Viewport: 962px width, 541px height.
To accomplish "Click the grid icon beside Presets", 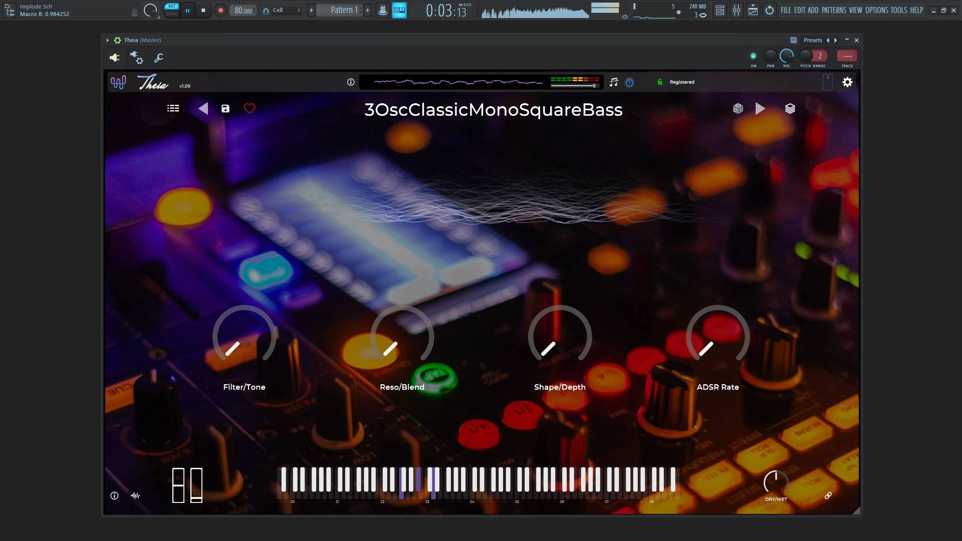I will 794,40.
